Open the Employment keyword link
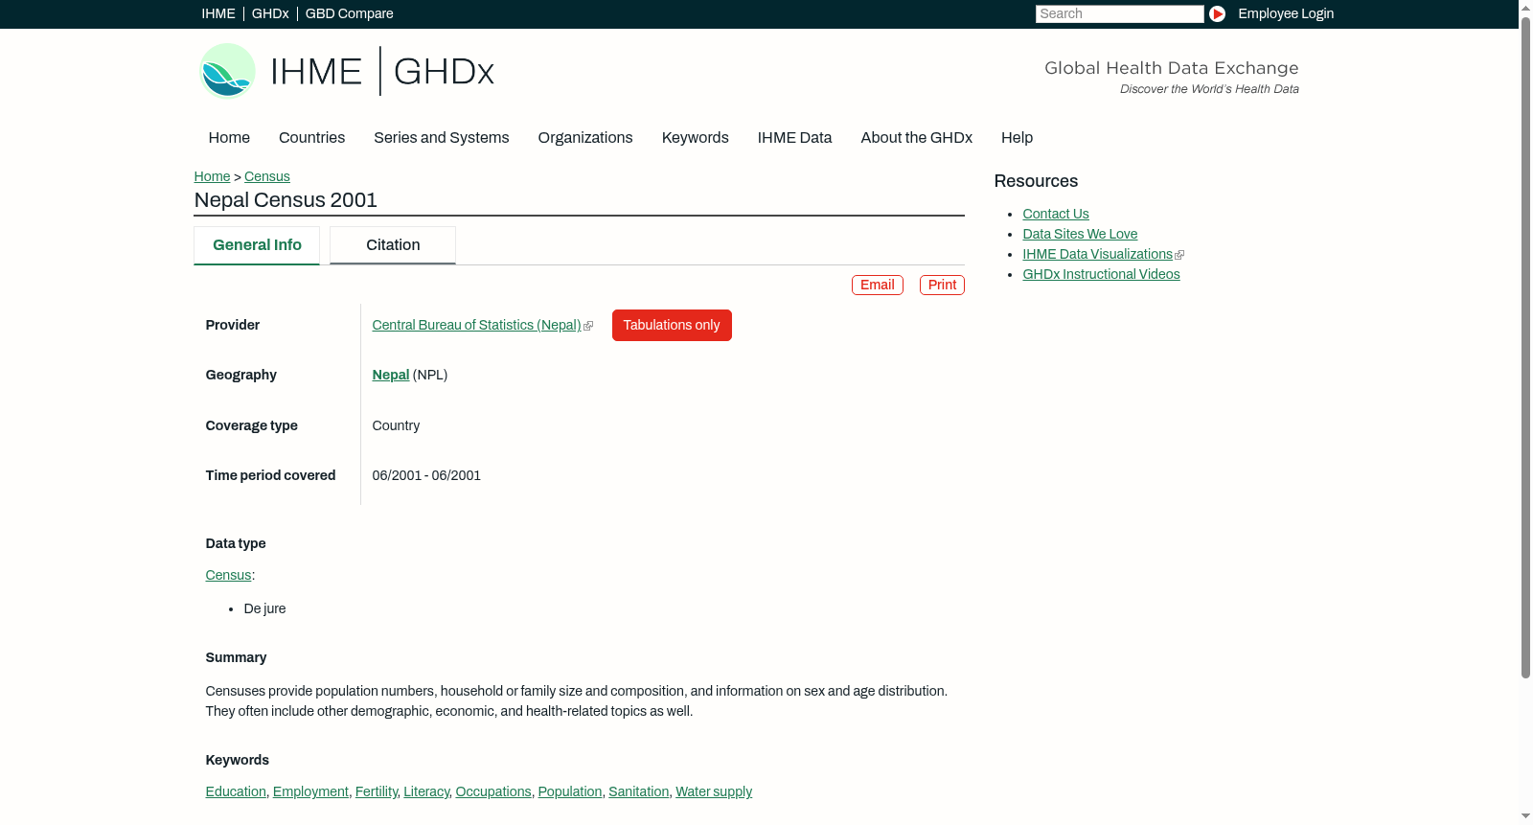The height and width of the screenshot is (825, 1533). 310,791
